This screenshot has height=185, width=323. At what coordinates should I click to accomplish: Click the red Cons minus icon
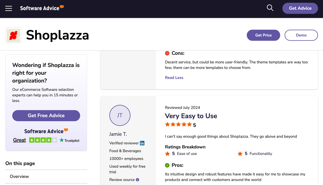click(167, 53)
